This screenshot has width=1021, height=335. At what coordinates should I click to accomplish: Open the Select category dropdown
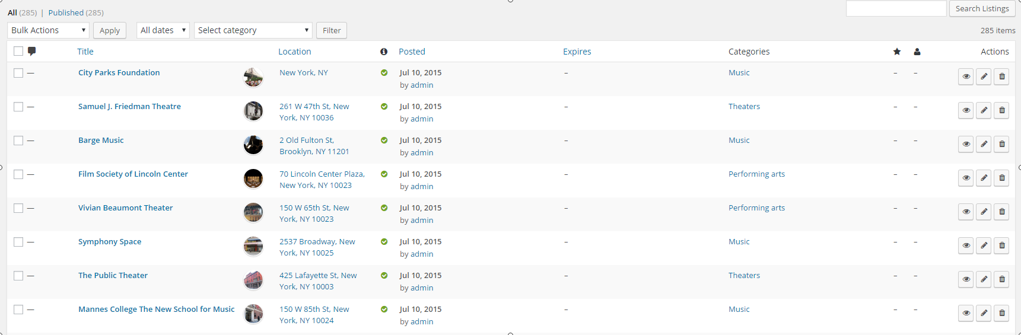point(253,30)
